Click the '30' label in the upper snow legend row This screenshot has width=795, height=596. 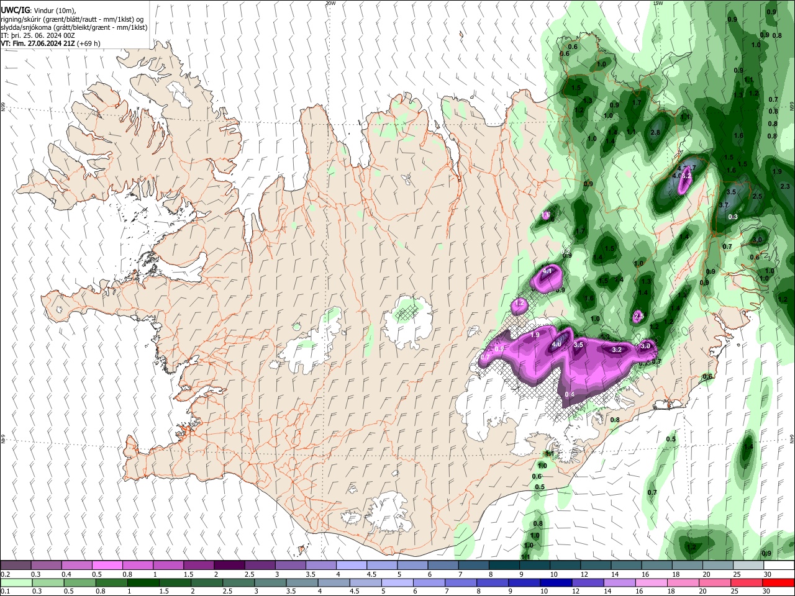[768, 574]
